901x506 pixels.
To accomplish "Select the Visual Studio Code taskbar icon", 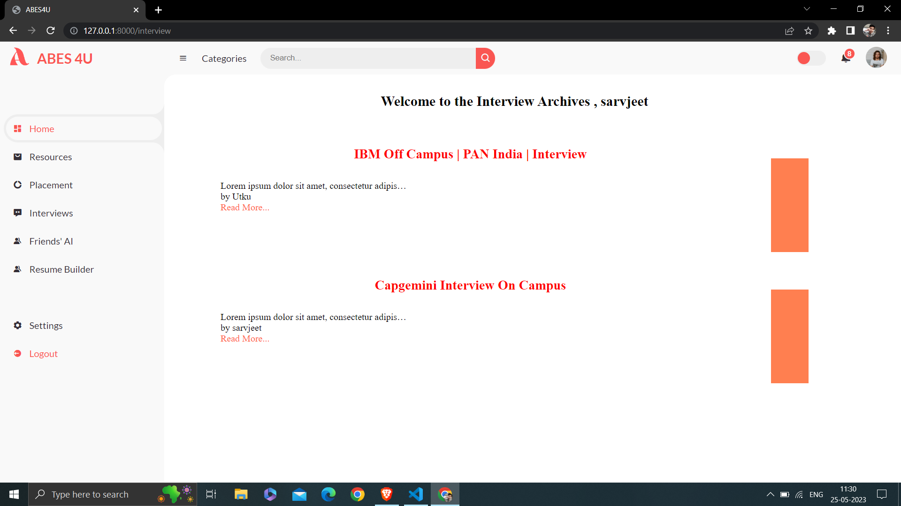I will coord(417,494).
